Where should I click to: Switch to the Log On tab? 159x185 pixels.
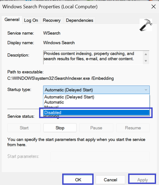[31, 20]
